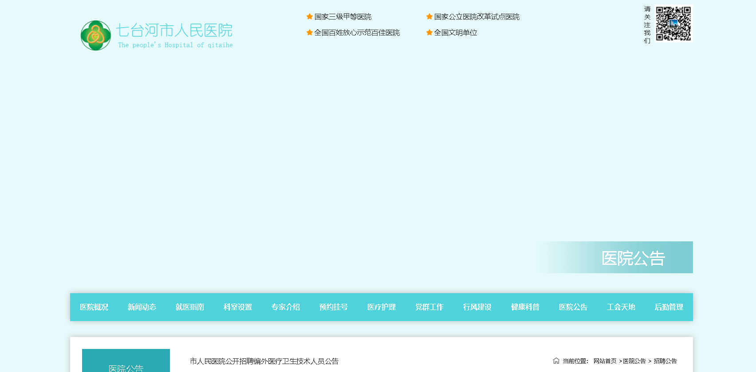Image resolution: width=756 pixels, height=372 pixels.
Task: Open 健康科普 navigation item
Action: point(525,307)
